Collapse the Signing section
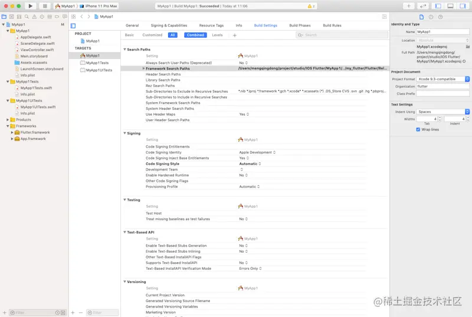Image resolution: width=472 pixels, height=317 pixels. tap(124, 133)
